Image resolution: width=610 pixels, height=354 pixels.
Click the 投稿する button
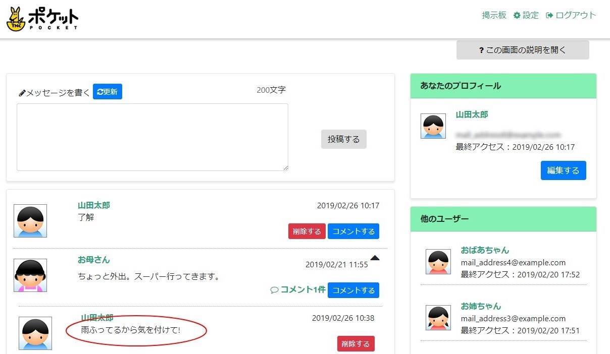(343, 139)
